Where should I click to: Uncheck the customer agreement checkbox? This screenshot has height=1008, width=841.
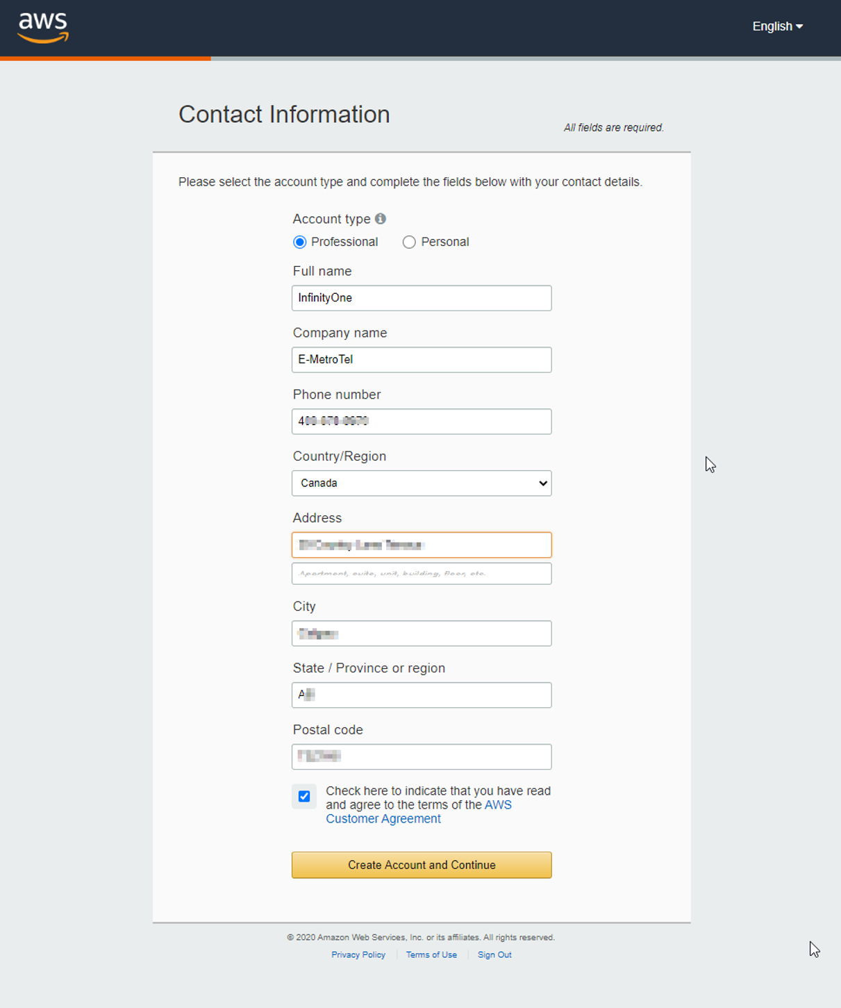(x=304, y=797)
